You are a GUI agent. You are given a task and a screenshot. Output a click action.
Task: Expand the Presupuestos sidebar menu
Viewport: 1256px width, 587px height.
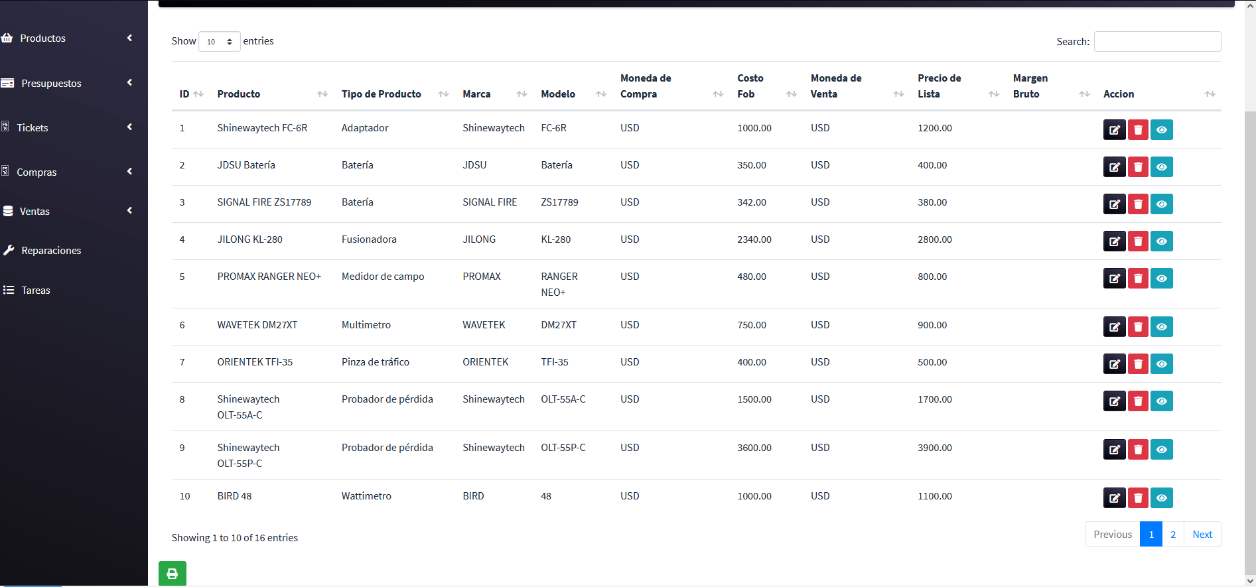pyautogui.click(x=66, y=84)
